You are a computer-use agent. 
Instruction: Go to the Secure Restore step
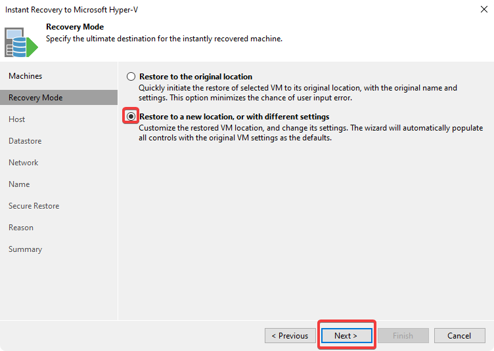click(x=34, y=206)
